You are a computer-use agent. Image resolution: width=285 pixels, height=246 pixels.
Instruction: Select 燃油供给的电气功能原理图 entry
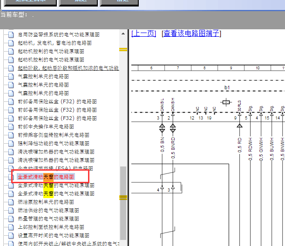tap(48, 210)
